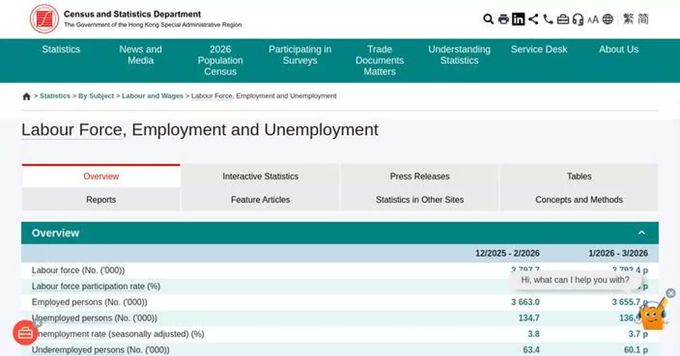This screenshot has height=356, width=680.
Task: Open the globe language icon
Action: pos(608,19)
